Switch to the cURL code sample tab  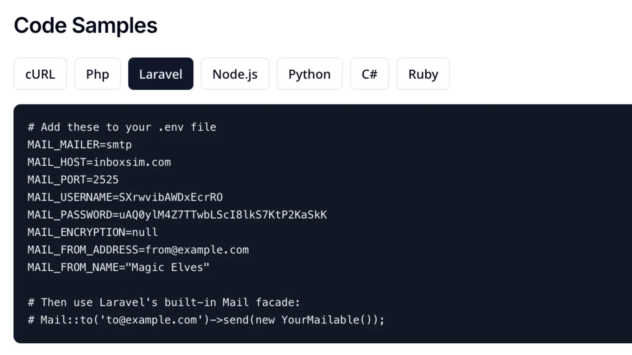(x=40, y=73)
